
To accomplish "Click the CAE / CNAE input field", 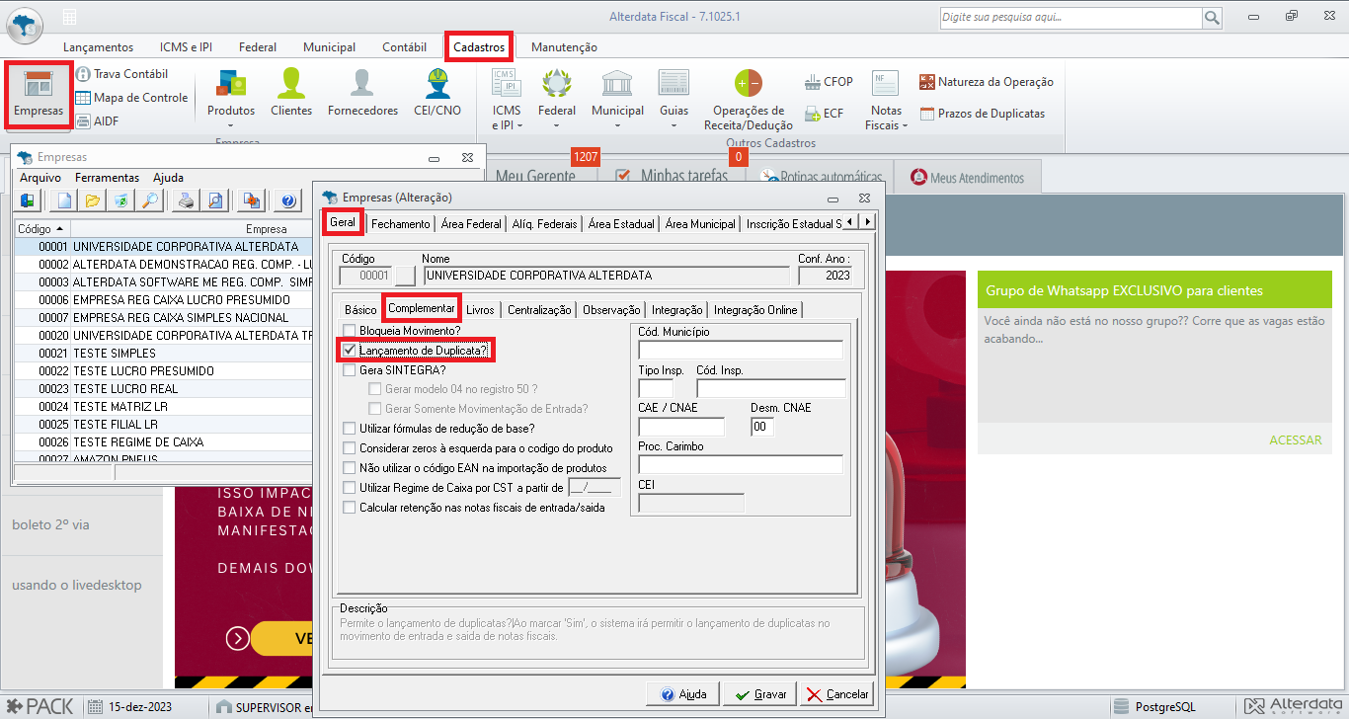I will [x=681, y=427].
